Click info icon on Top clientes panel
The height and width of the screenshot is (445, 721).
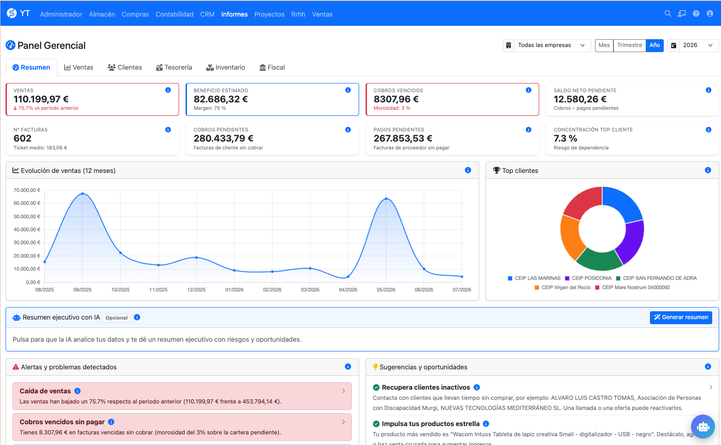[708, 170]
